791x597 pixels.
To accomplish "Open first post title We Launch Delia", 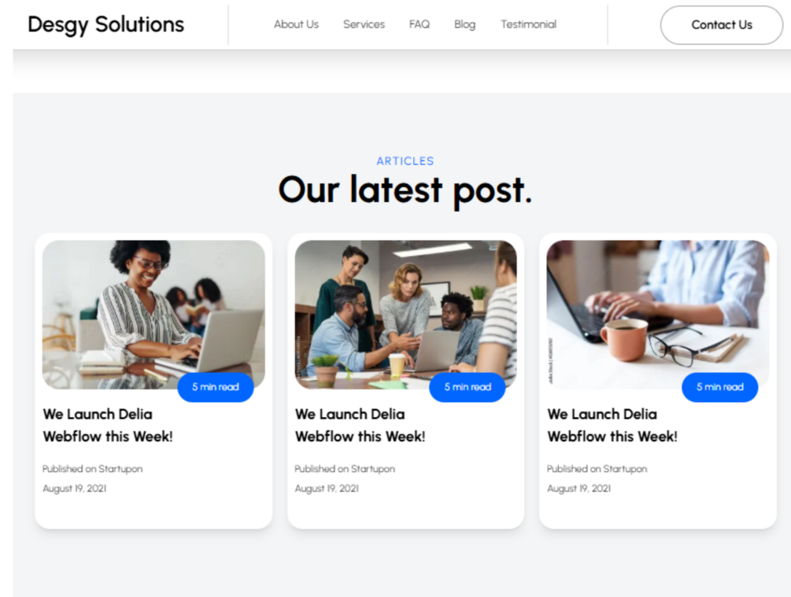I will 108,425.
